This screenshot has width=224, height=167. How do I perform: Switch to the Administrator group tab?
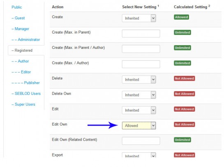pos(26,40)
